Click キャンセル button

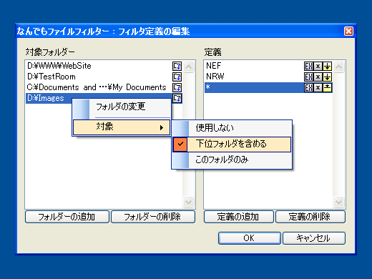click(x=314, y=238)
